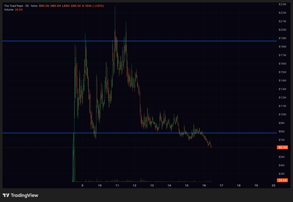Click the "$20M" price axis label
Viewport: 293px width, 202px height.
click(x=282, y=30)
